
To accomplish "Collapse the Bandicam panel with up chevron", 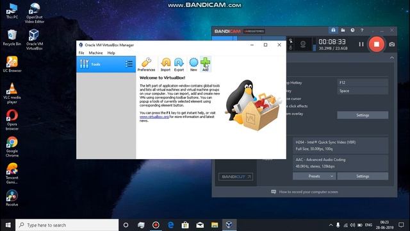I will [391, 58].
